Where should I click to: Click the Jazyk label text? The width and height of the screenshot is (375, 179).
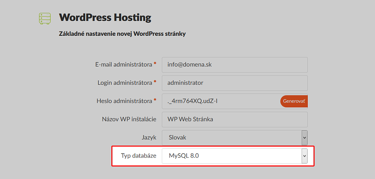pyautogui.click(x=149, y=137)
